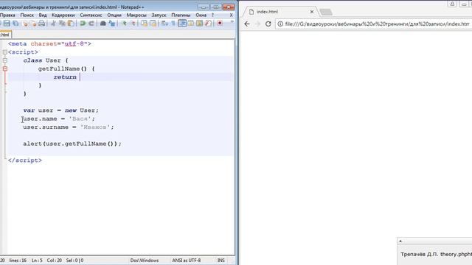Click the Close All toolbar icon
This screenshot has width=472, height=265.
click(x=33, y=23)
